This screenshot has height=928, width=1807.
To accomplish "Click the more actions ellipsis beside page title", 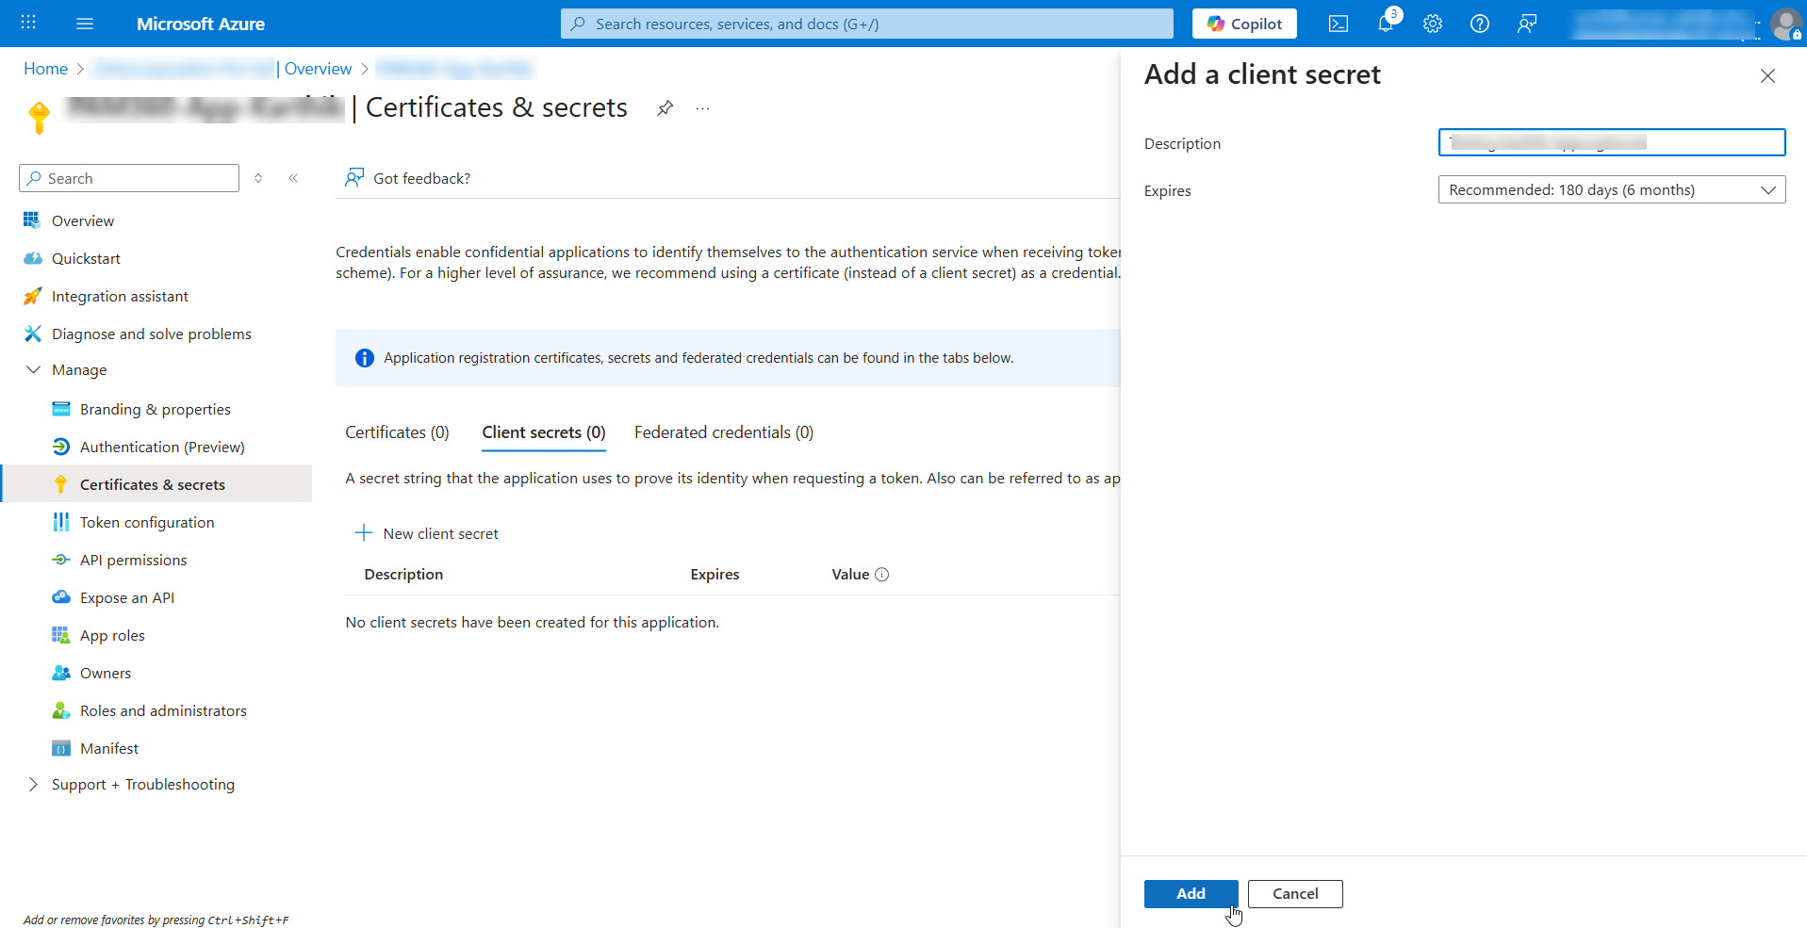I will pyautogui.click(x=701, y=108).
